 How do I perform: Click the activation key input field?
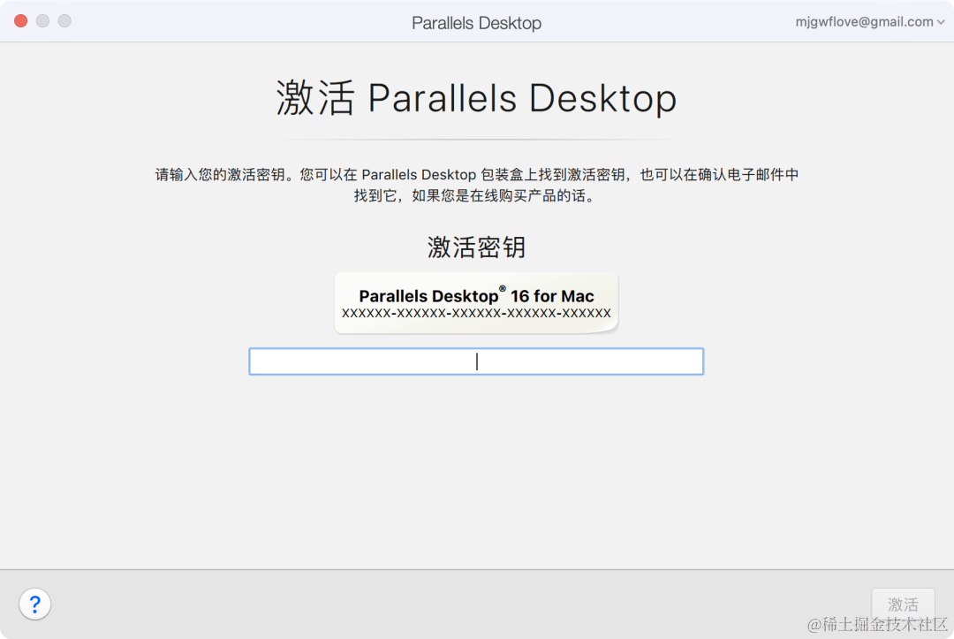[476, 361]
